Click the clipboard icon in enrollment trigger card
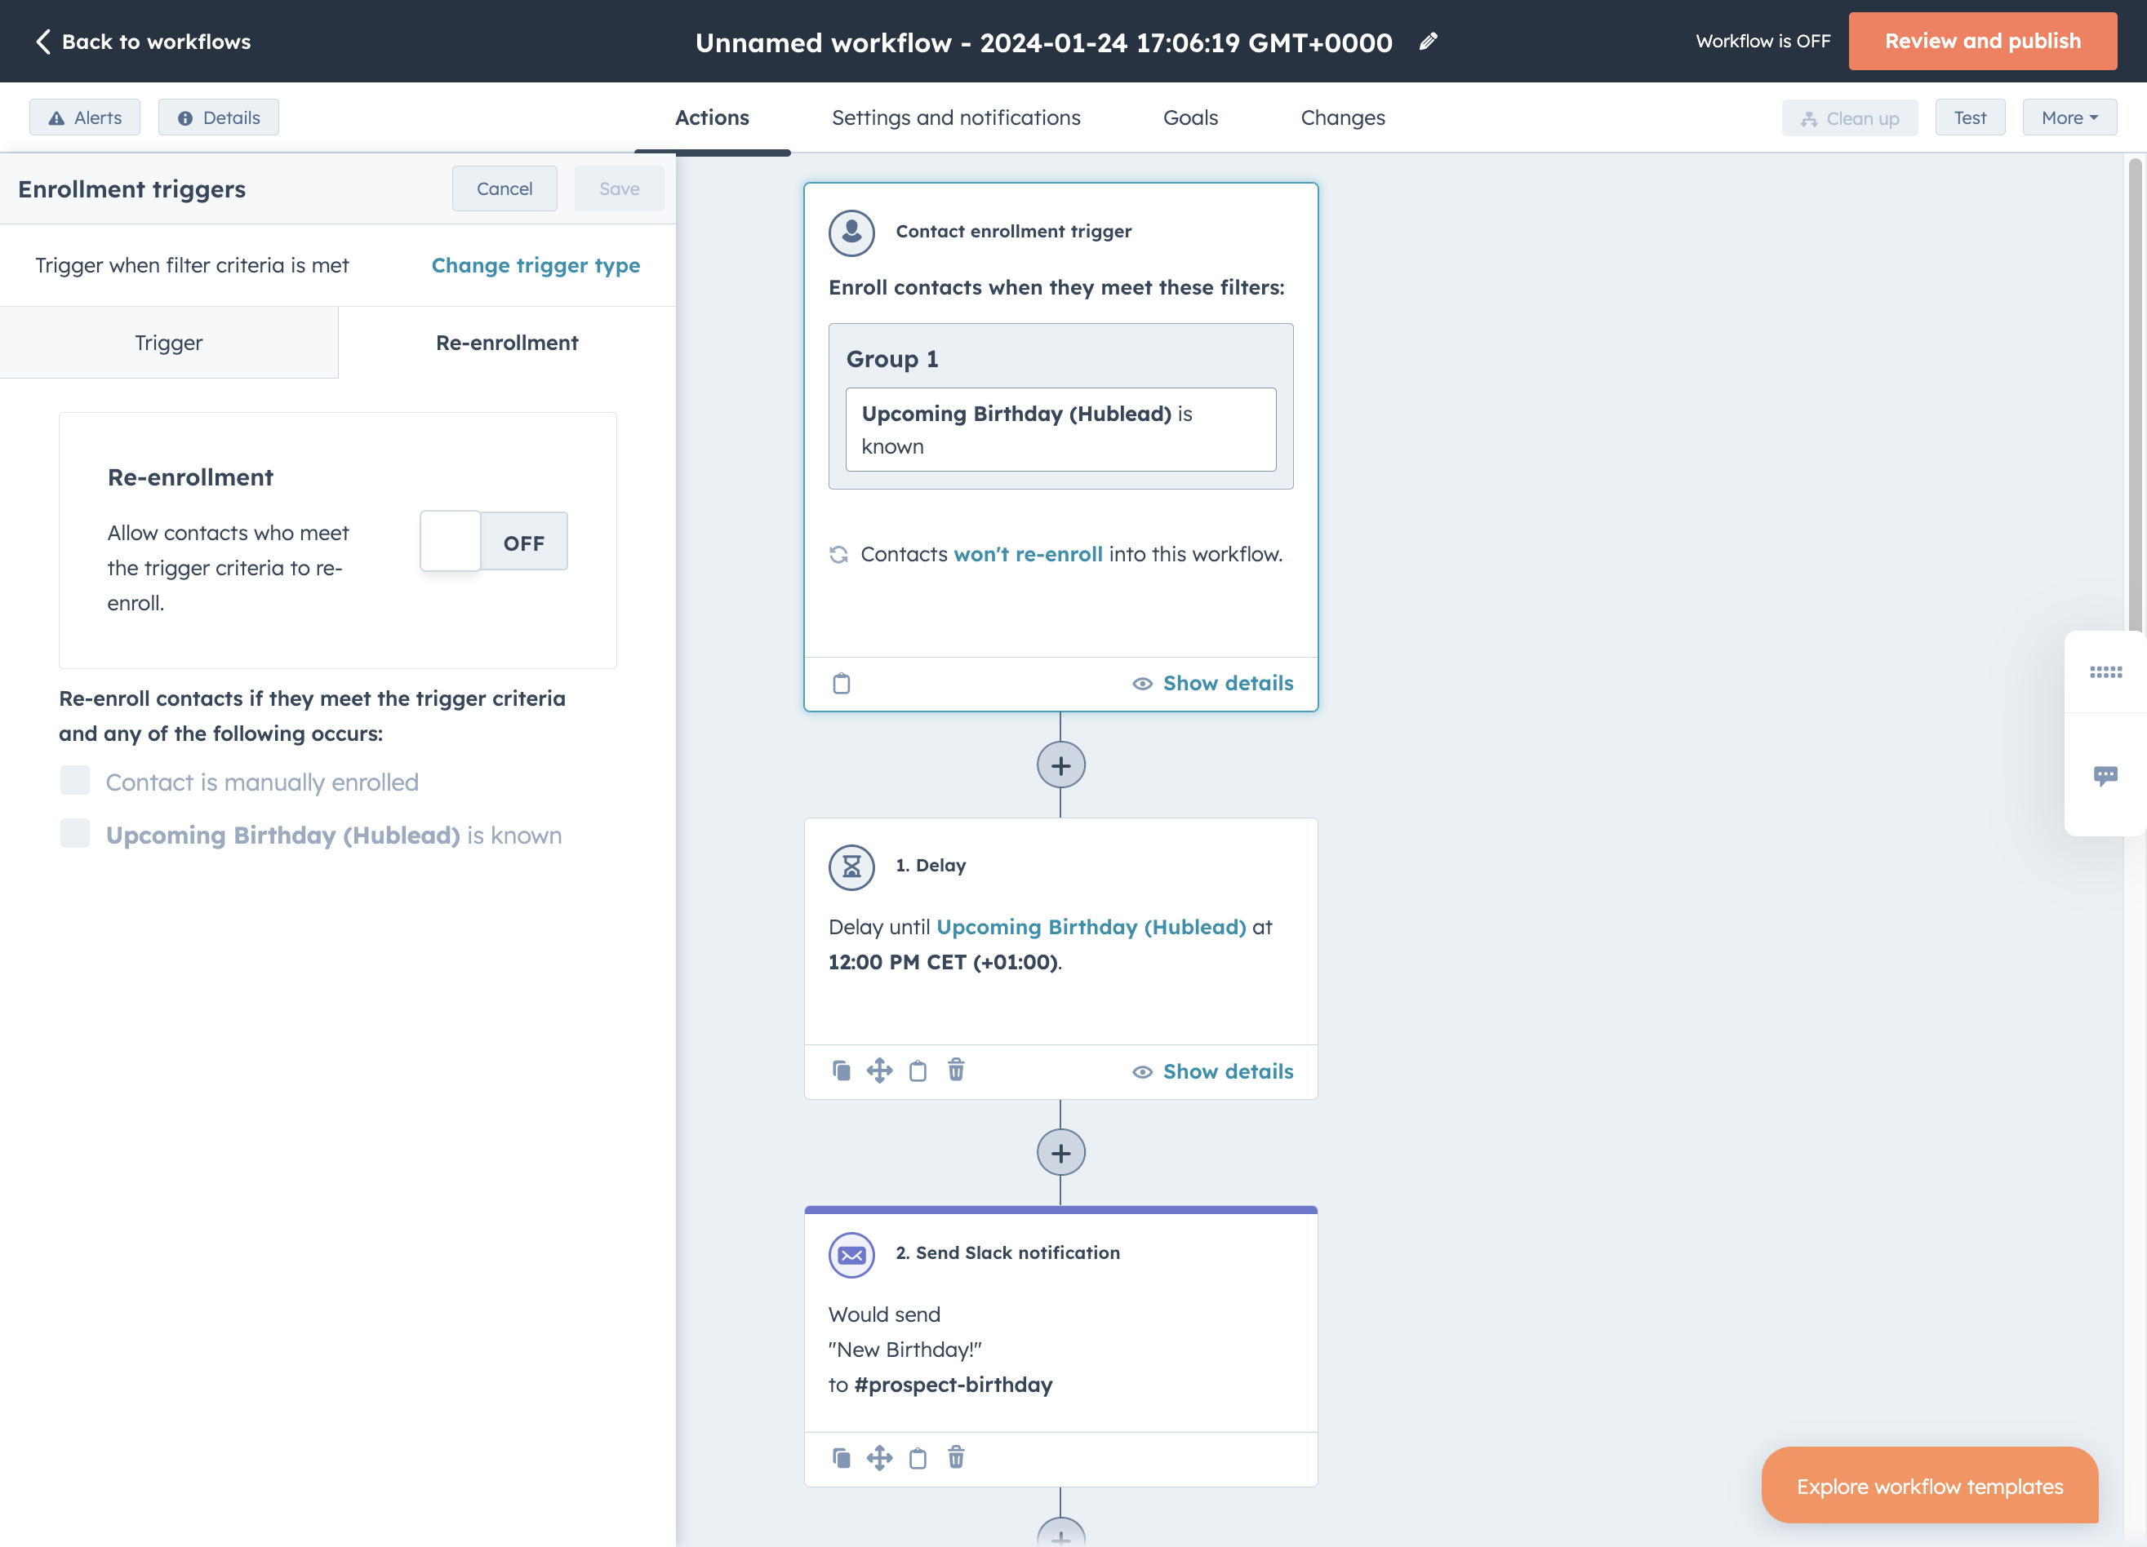The image size is (2147, 1547). (x=841, y=683)
